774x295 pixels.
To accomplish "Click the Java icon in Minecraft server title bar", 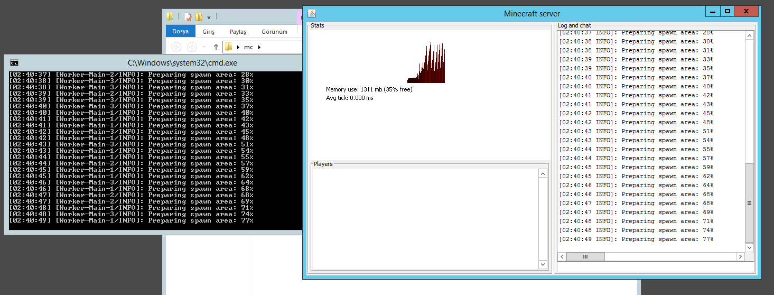I will click(x=312, y=13).
